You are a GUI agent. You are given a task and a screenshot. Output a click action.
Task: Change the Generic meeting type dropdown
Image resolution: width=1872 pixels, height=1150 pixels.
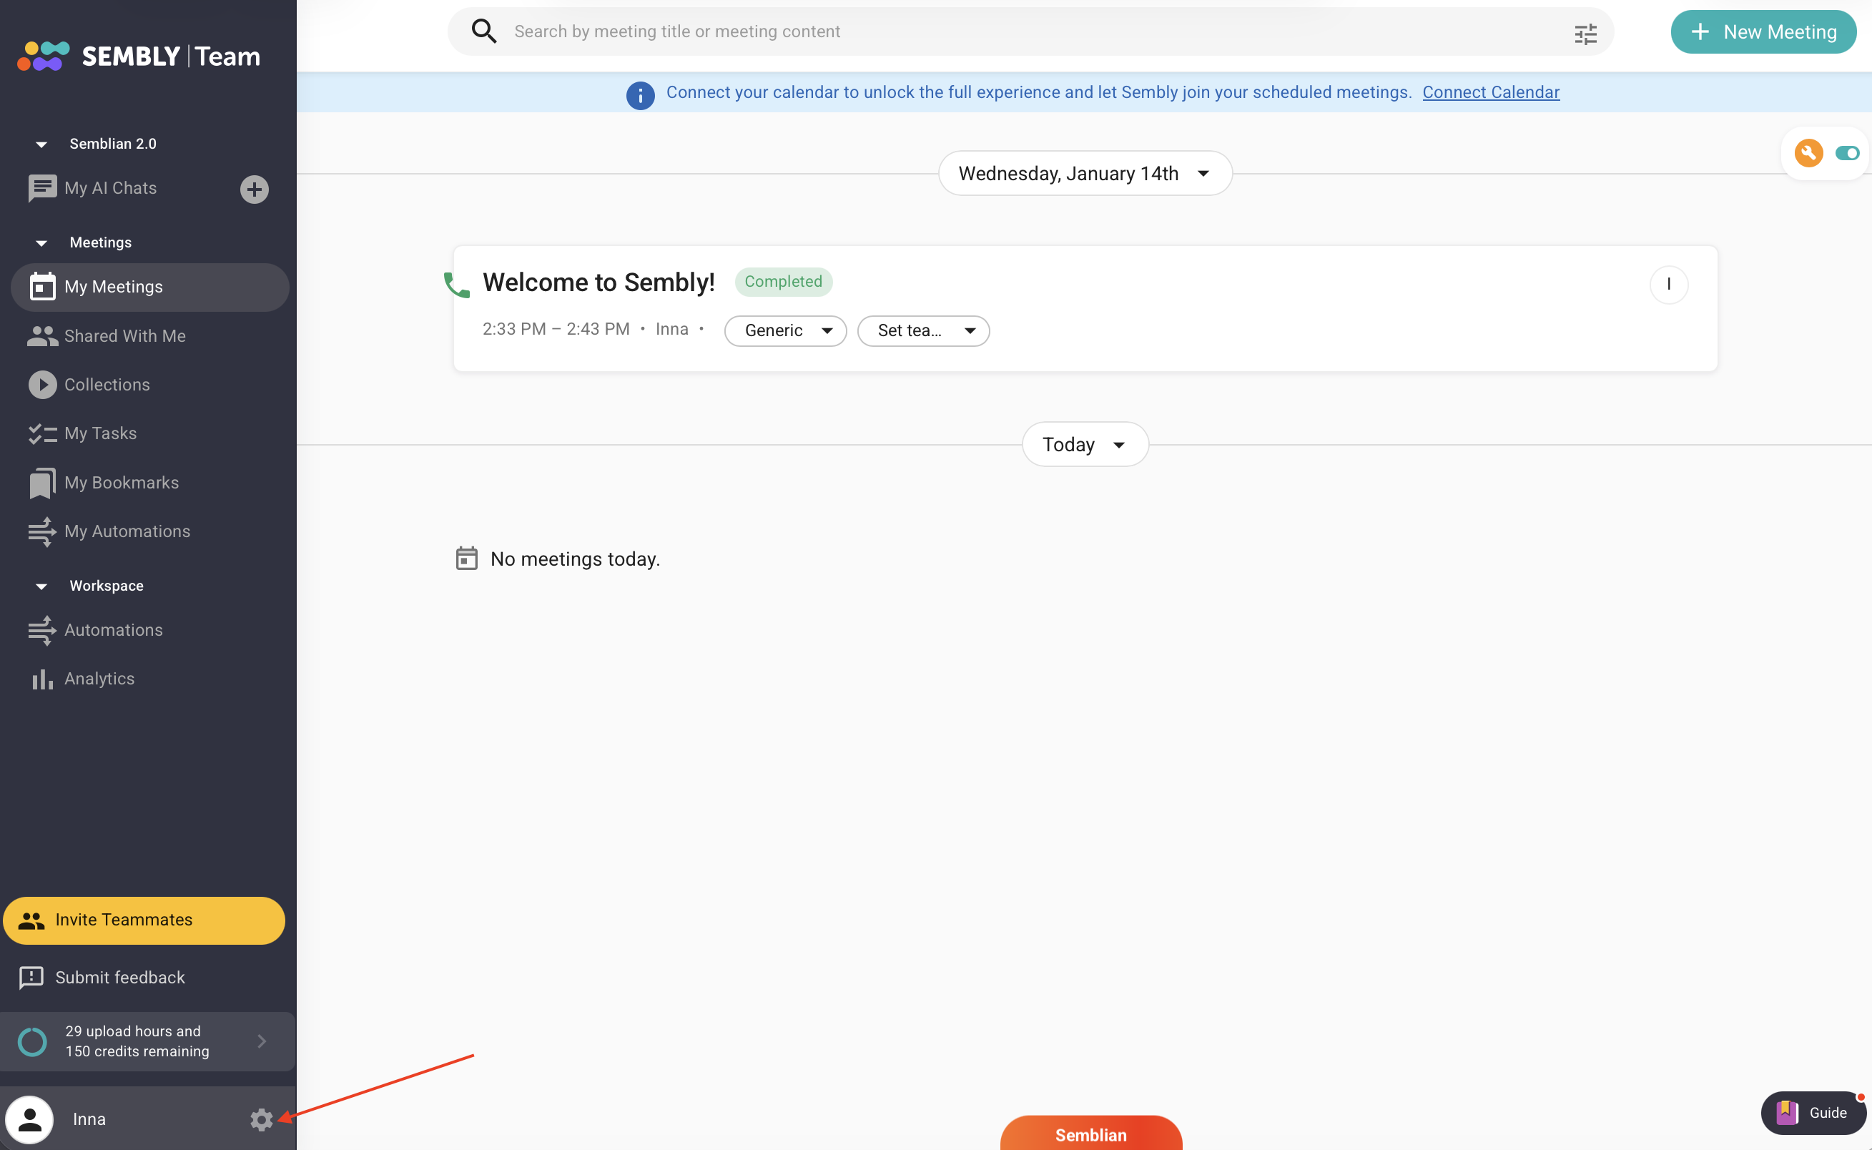[784, 330]
